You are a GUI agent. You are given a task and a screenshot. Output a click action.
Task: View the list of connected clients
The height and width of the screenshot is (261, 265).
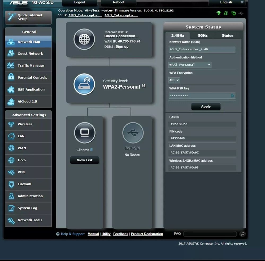[84, 160]
